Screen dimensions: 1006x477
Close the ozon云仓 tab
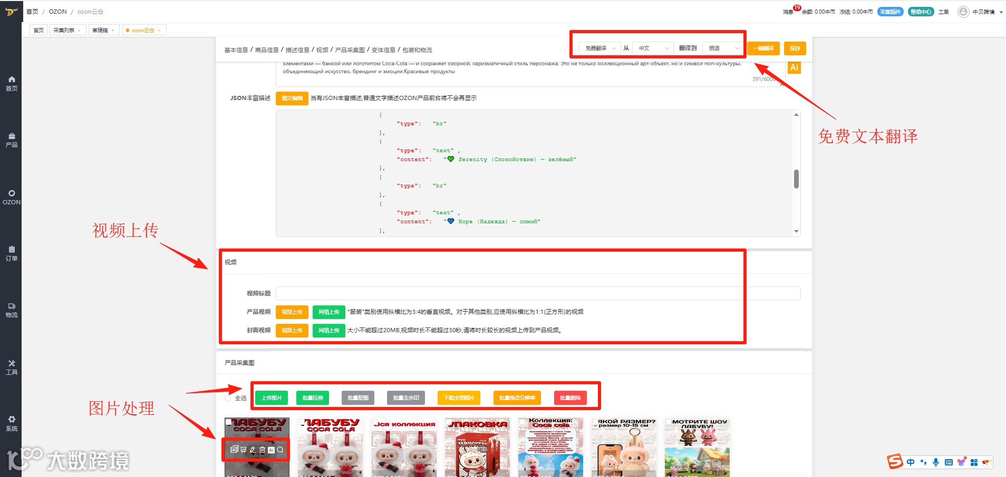pyautogui.click(x=159, y=31)
